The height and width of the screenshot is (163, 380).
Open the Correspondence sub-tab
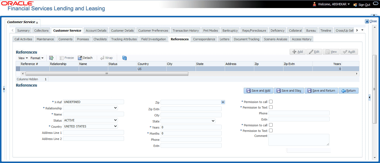(x=204, y=39)
